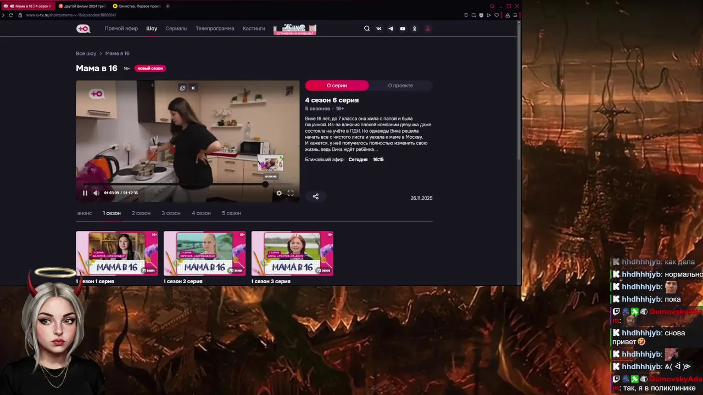Viewport: 703px width, 395px height.
Task: Select the '5 сезон' tab
Action: tap(231, 213)
